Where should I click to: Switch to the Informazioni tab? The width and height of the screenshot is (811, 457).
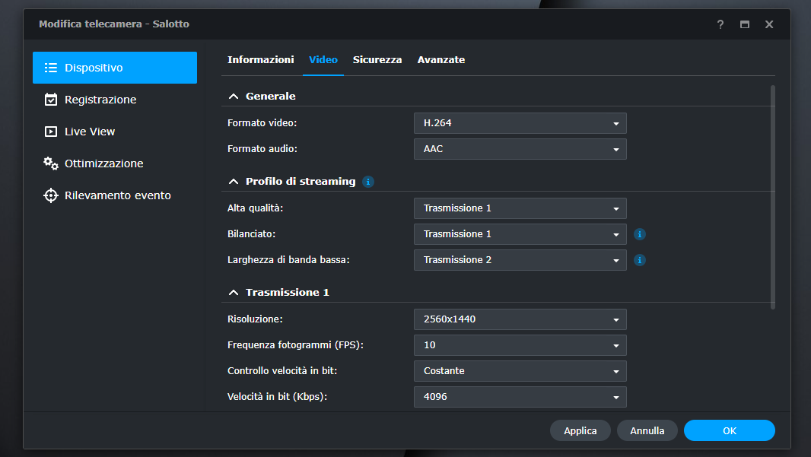261,60
